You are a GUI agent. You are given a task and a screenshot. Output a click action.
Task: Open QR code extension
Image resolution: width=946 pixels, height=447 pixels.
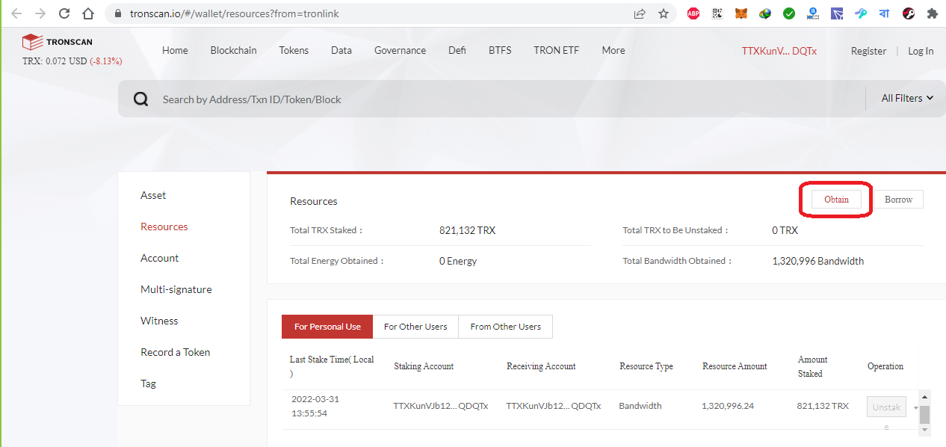pyautogui.click(x=717, y=13)
